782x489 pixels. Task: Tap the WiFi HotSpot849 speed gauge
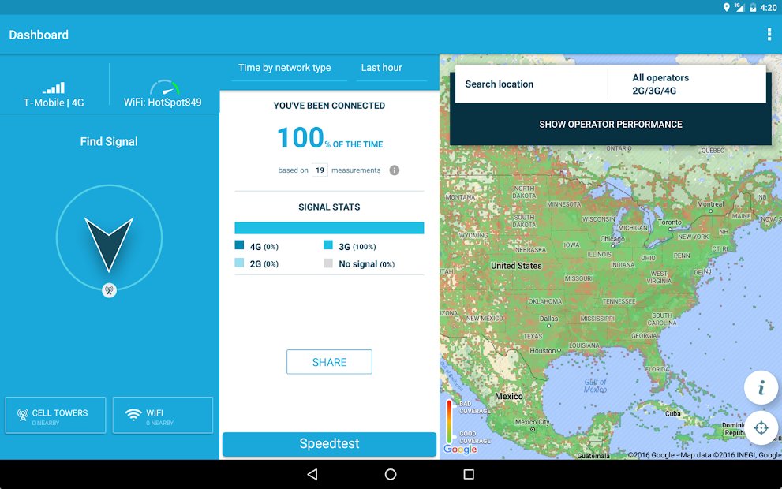[164, 88]
